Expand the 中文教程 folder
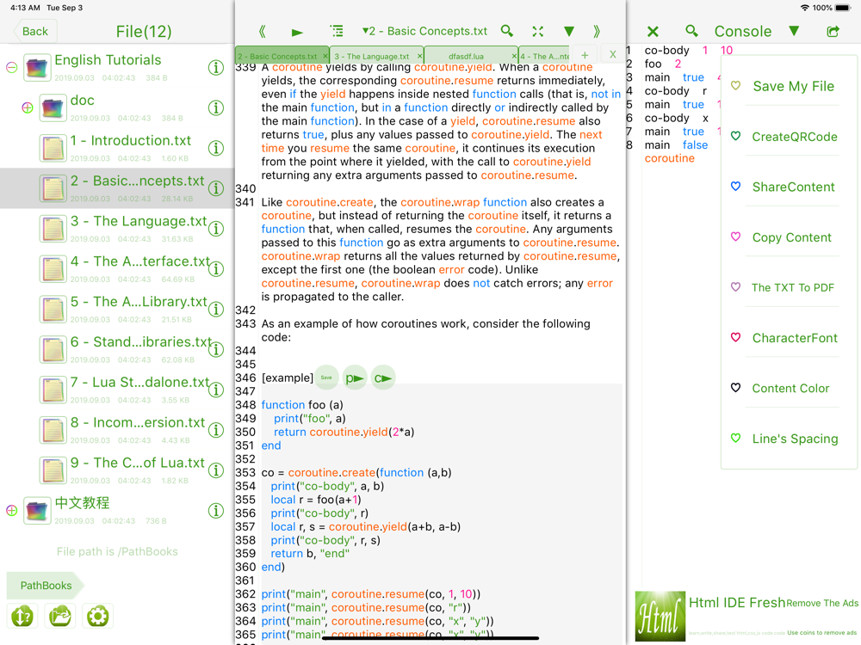This screenshot has height=645, width=861. click(x=11, y=510)
